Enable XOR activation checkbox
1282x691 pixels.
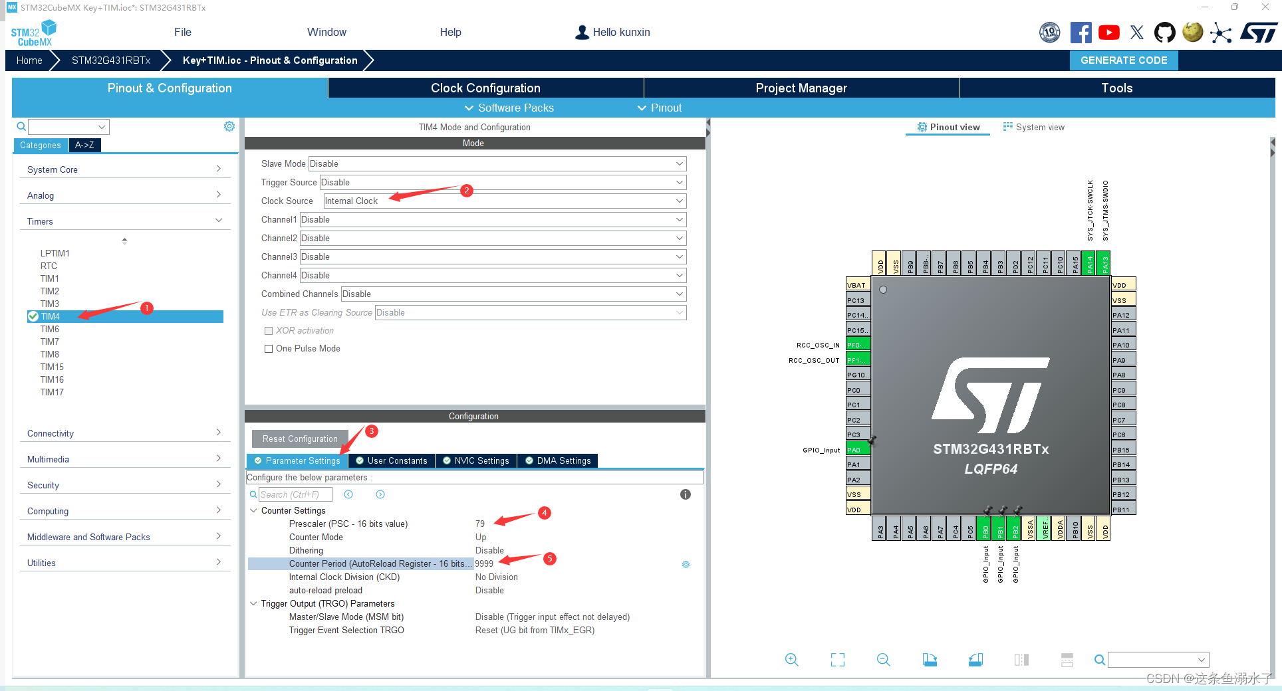point(269,330)
